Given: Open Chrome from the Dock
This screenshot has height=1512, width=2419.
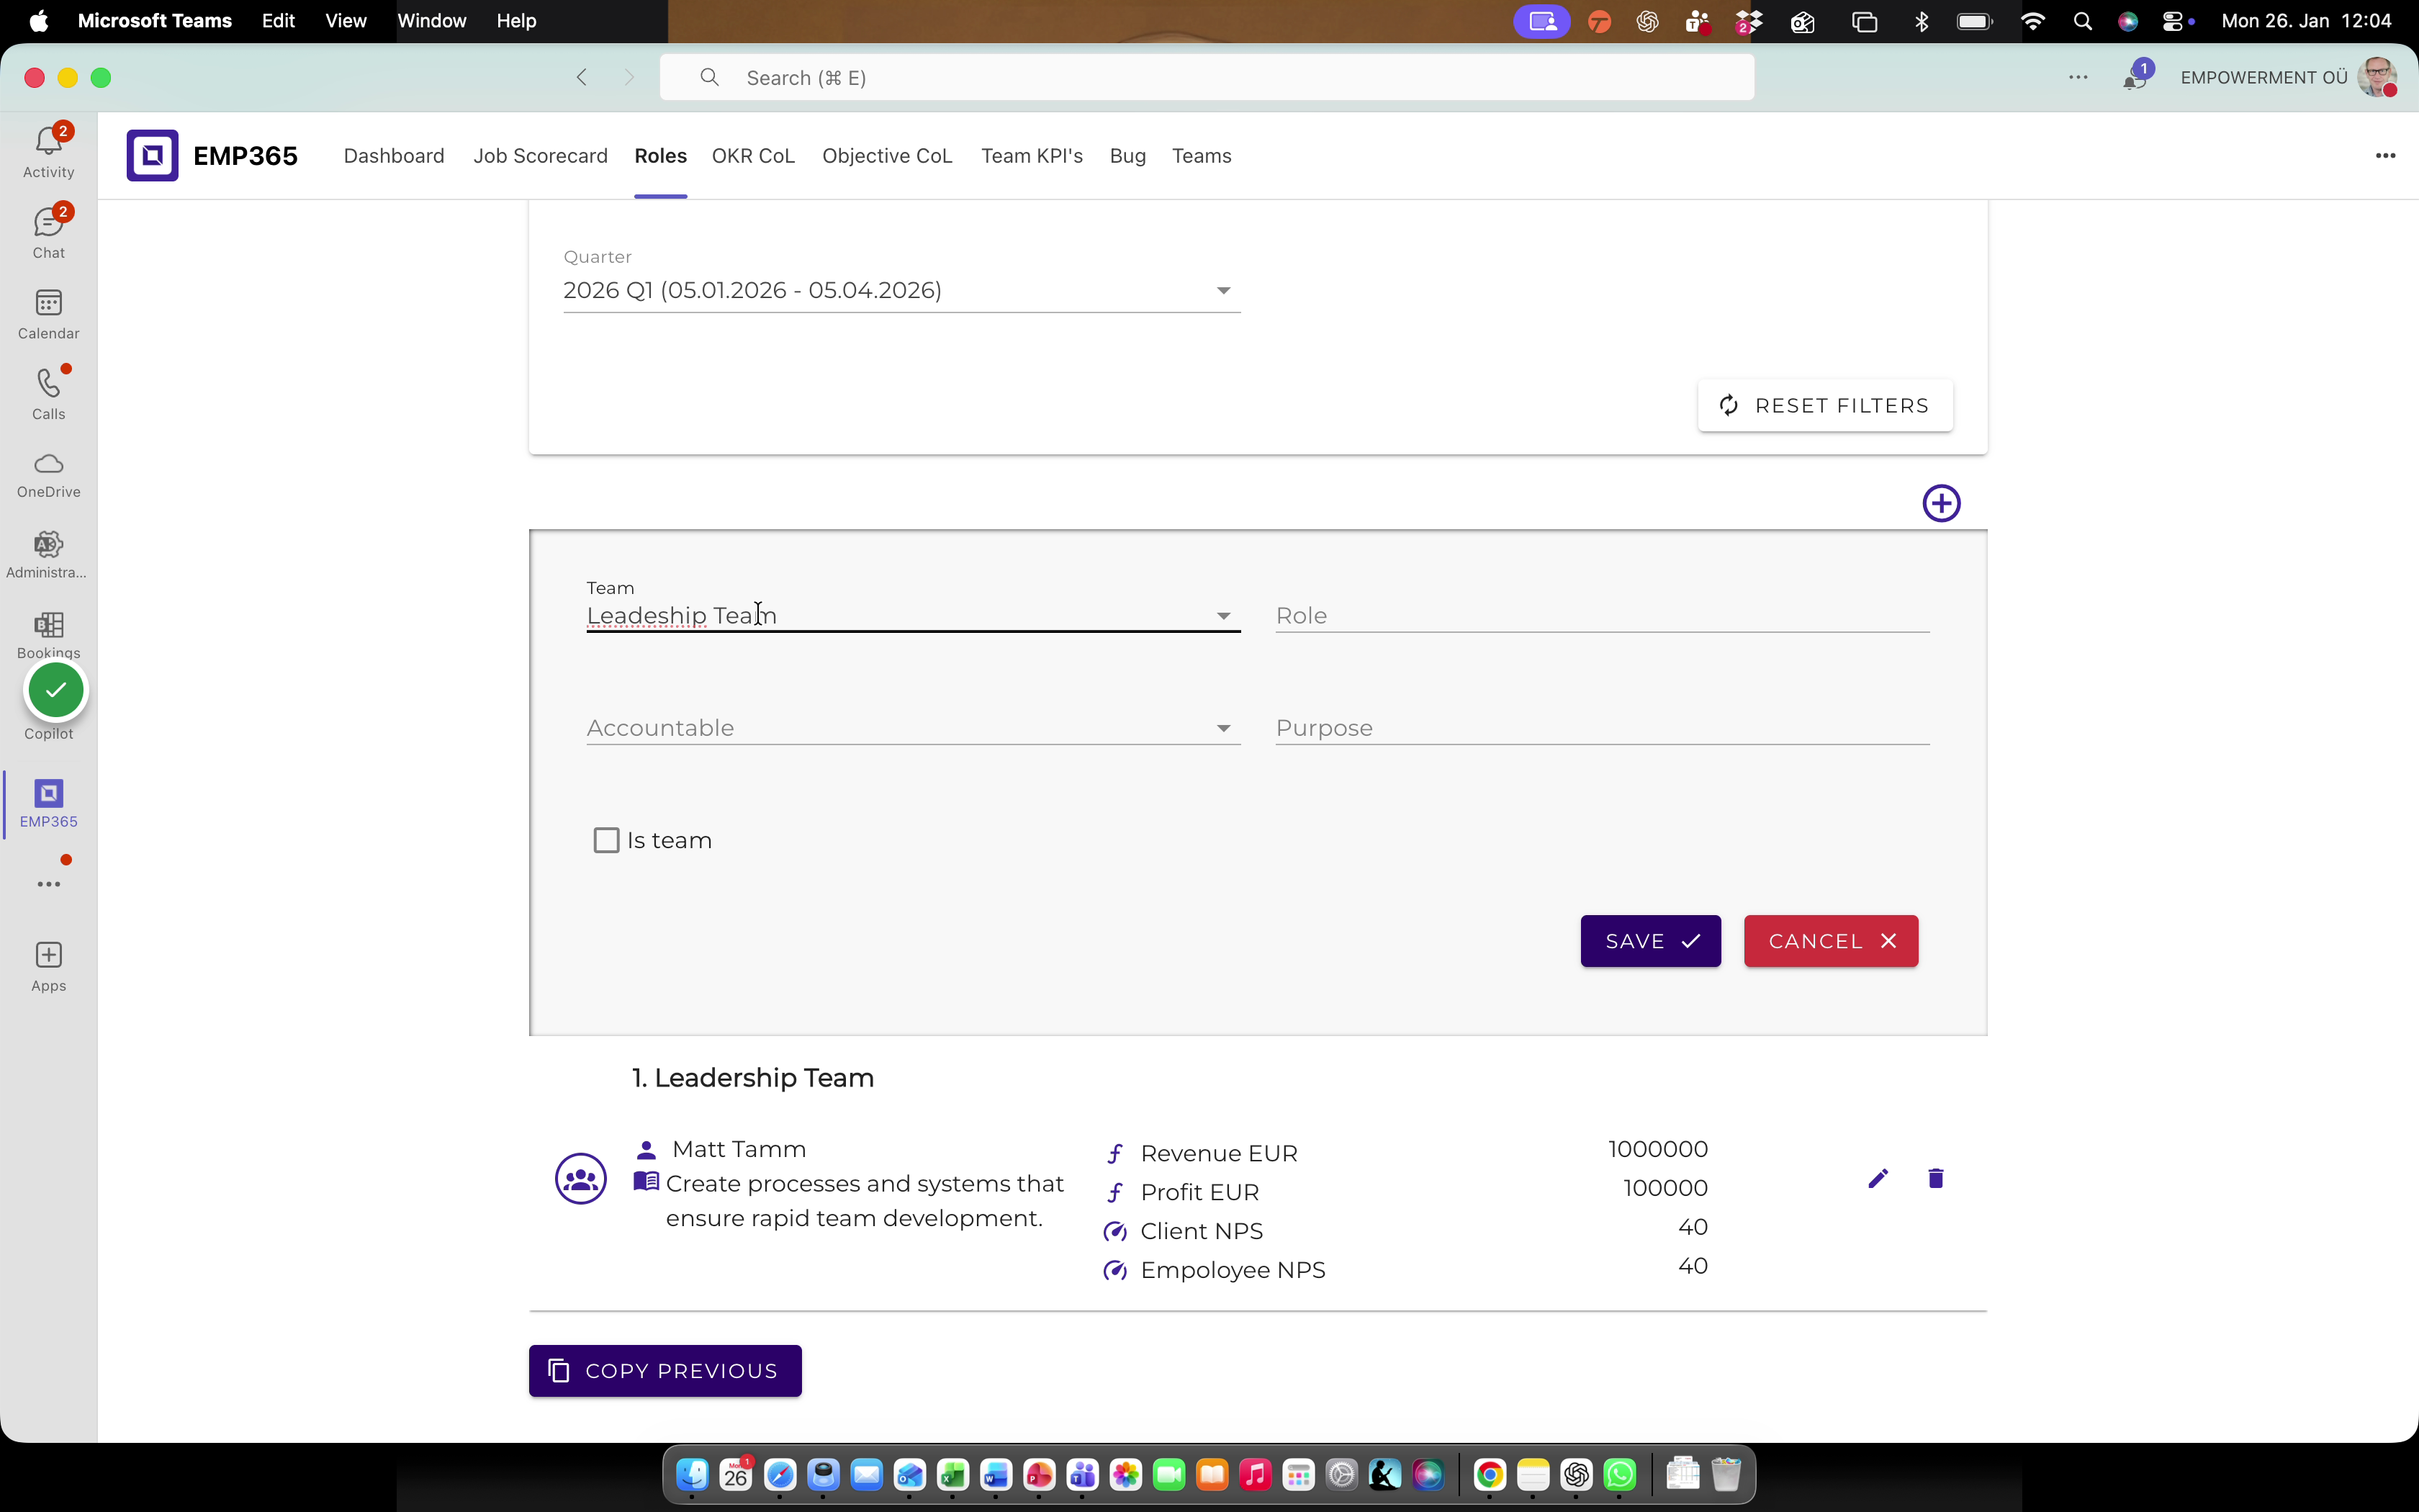Looking at the screenshot, I should [1490, 1475].
